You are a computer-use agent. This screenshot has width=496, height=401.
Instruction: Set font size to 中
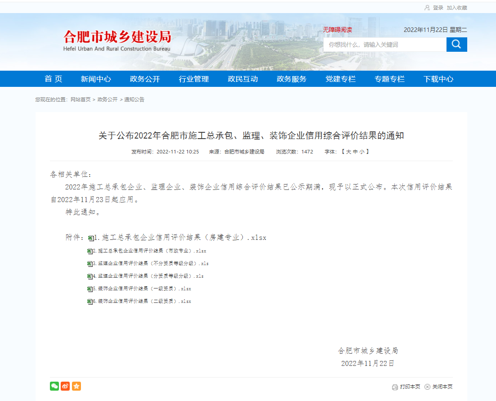click(355, 152)
